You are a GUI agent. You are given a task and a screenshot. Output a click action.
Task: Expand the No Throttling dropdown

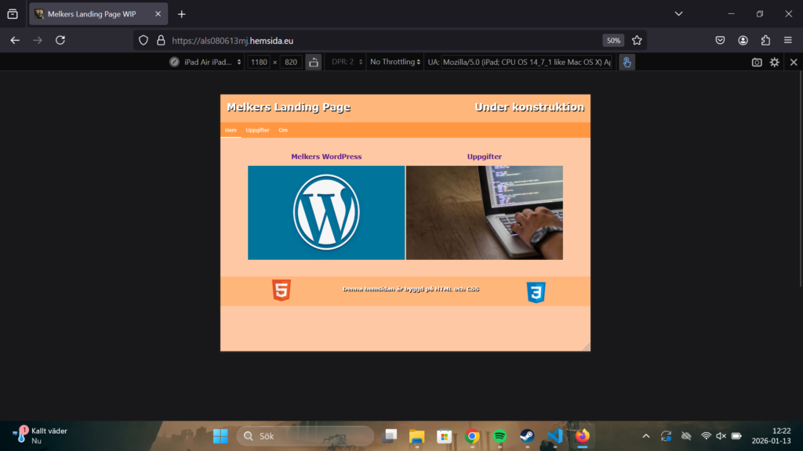(395, 62)
